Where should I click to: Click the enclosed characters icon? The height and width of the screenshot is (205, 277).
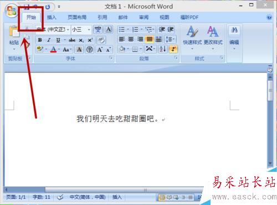90,49
